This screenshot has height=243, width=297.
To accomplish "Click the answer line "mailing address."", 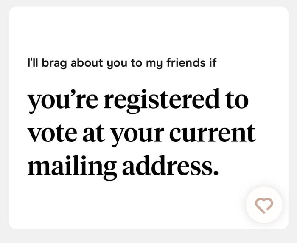I will click(123, 166).
